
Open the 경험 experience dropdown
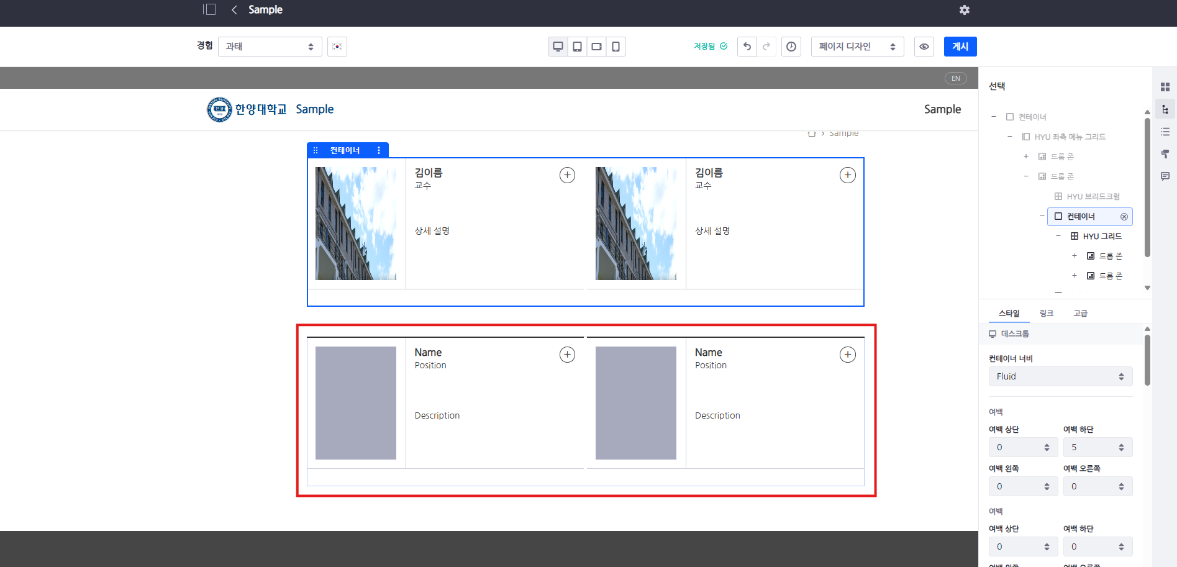coord(270,47)
